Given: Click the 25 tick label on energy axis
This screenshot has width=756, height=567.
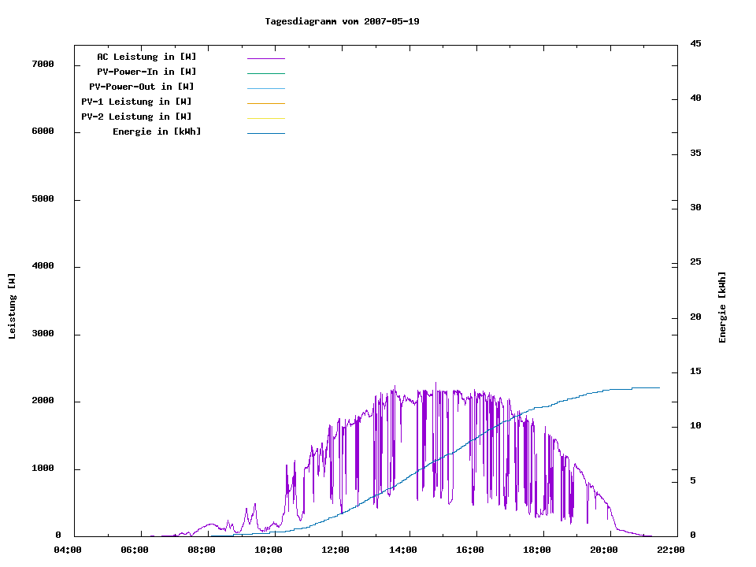Looking at the screenshot, I should pyautogui.click(x=696, y=261).
